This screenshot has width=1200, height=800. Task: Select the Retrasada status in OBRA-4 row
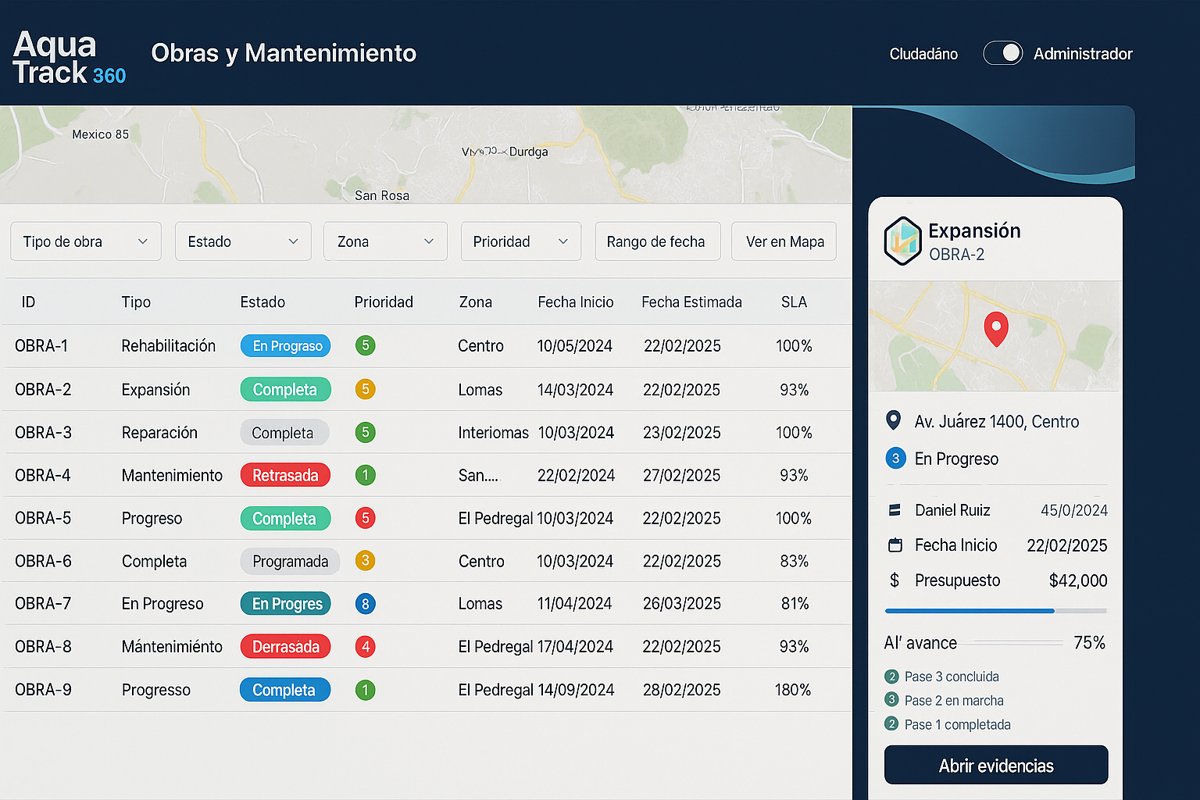point(285,475)
